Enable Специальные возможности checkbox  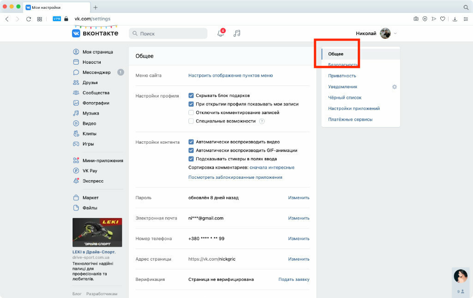(x=191, y=121)
